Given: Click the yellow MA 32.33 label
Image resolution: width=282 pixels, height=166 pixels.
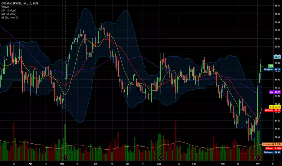Looking at the screenshot, I should click(275, 107).
